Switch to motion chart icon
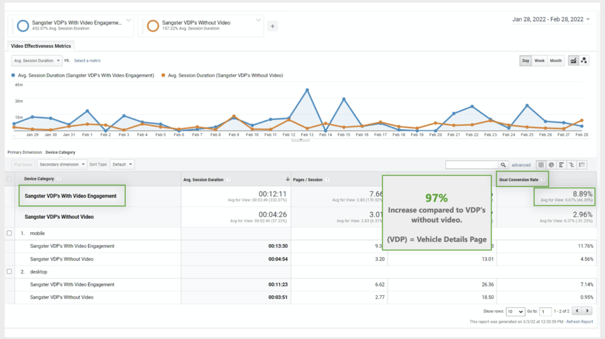Screen dimensions: 605x339 584,61
